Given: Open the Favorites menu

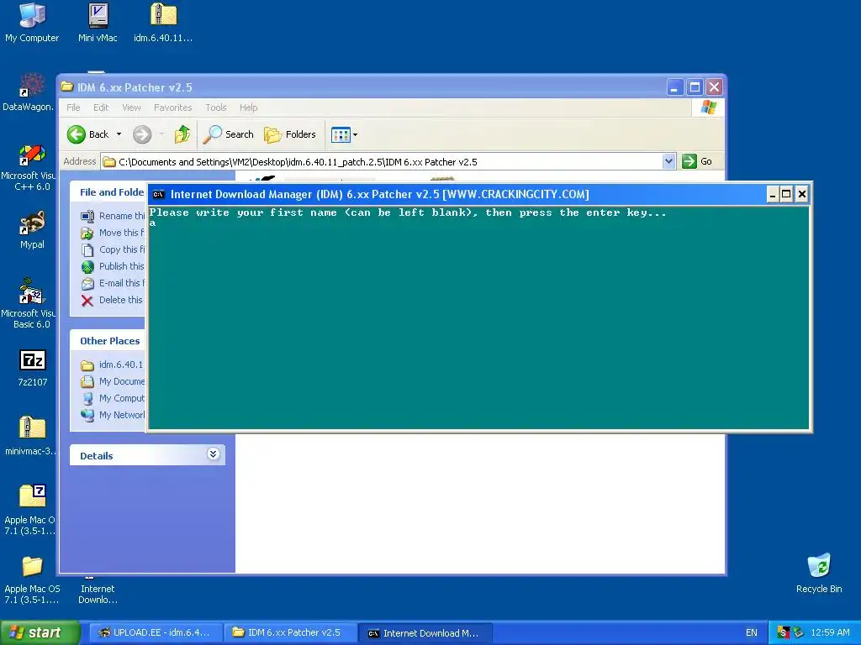Looking at the screenshot, I should click(173, 107).
